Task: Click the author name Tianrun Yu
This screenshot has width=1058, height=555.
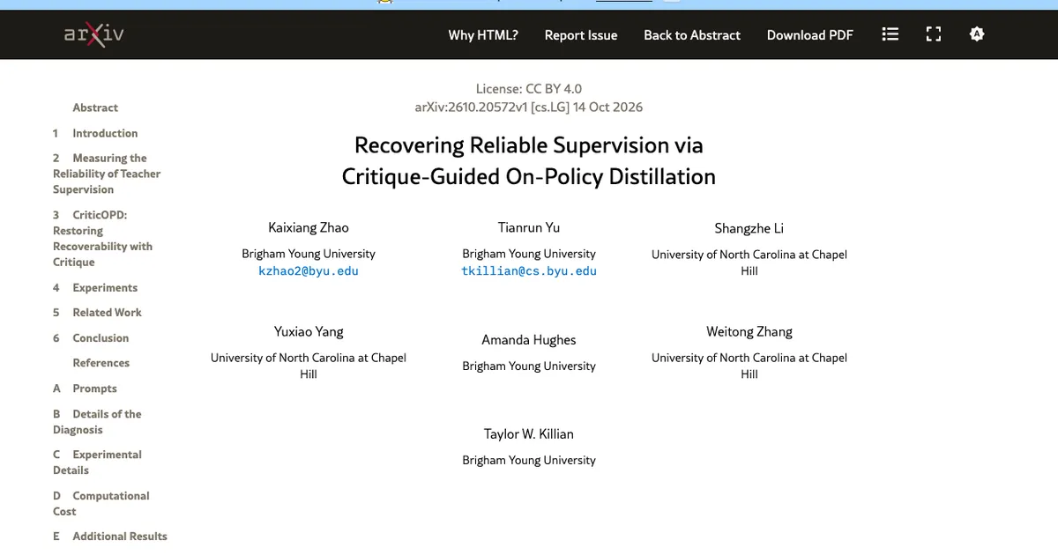Action: (529, 227)
